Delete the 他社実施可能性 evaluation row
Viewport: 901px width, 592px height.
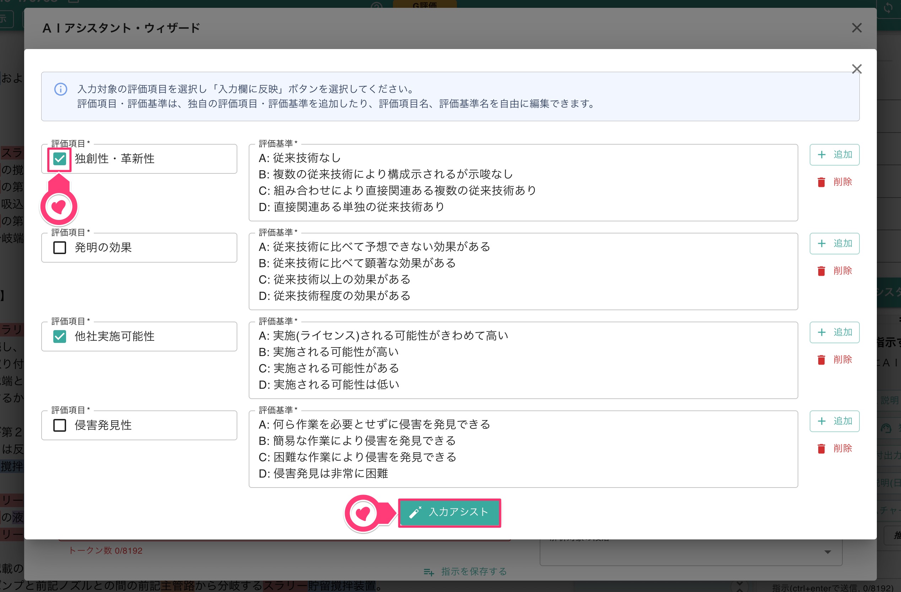[x=834, y=360]
